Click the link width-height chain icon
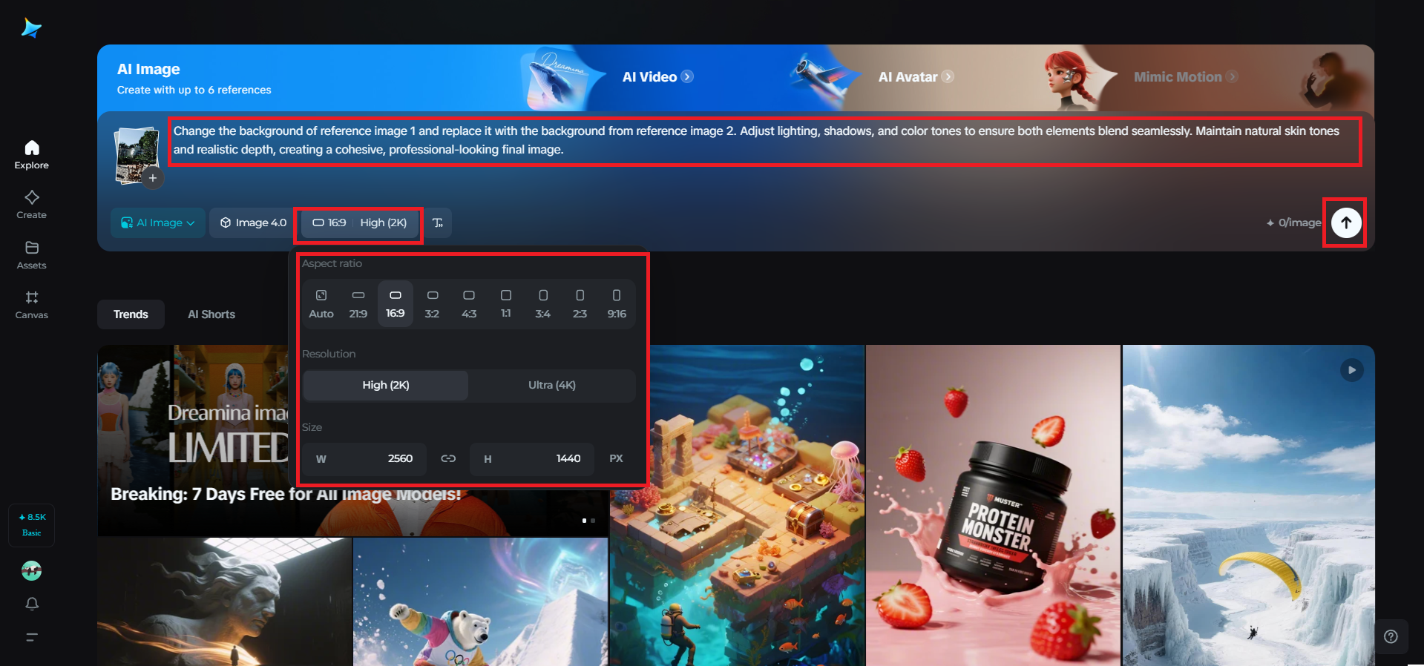This screenshot has width=1424, height=666. click(448, 458)
